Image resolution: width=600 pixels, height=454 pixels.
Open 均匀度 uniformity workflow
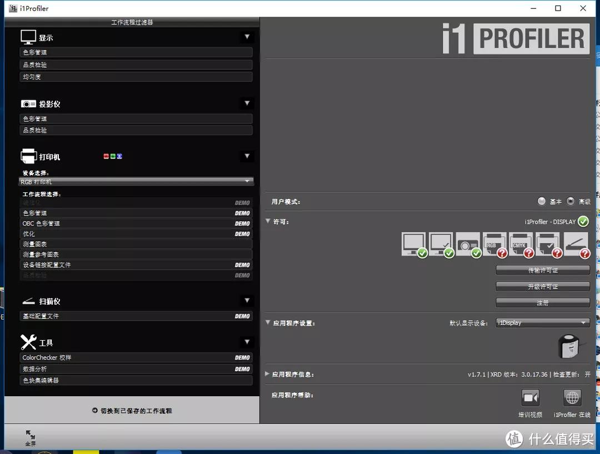[136, 77]
